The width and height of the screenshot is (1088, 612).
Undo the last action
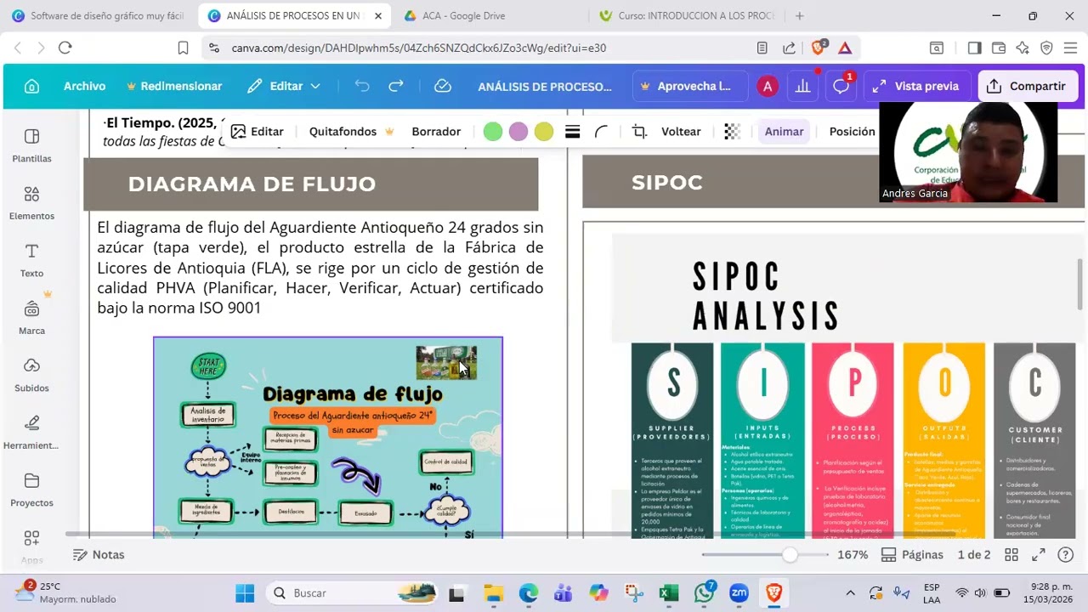[362, 86]
